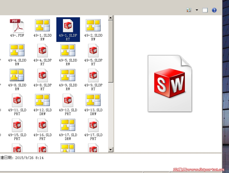
Task: Select the 49-8.SLDPRT part icon
Action: click(42, 75)
